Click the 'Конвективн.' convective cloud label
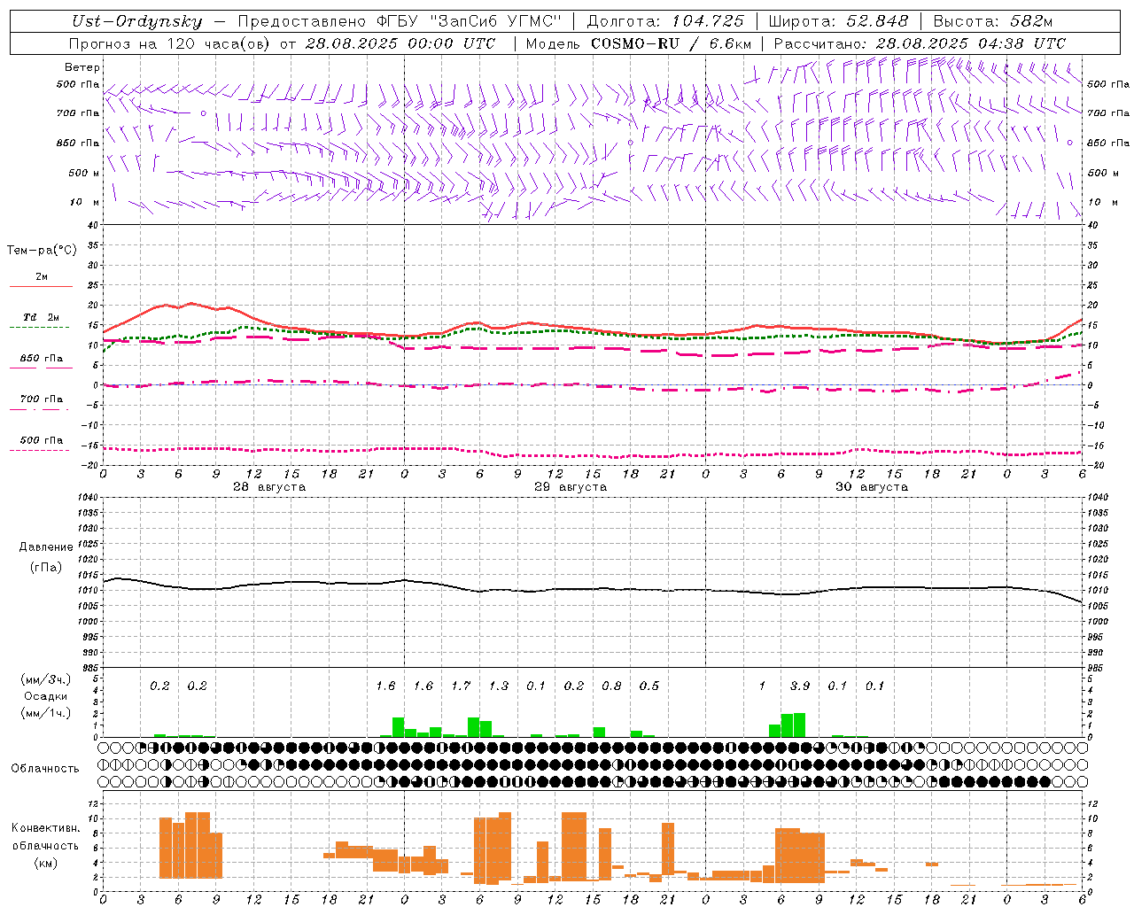Screen dimensions: 1134x907 point(46,828)
